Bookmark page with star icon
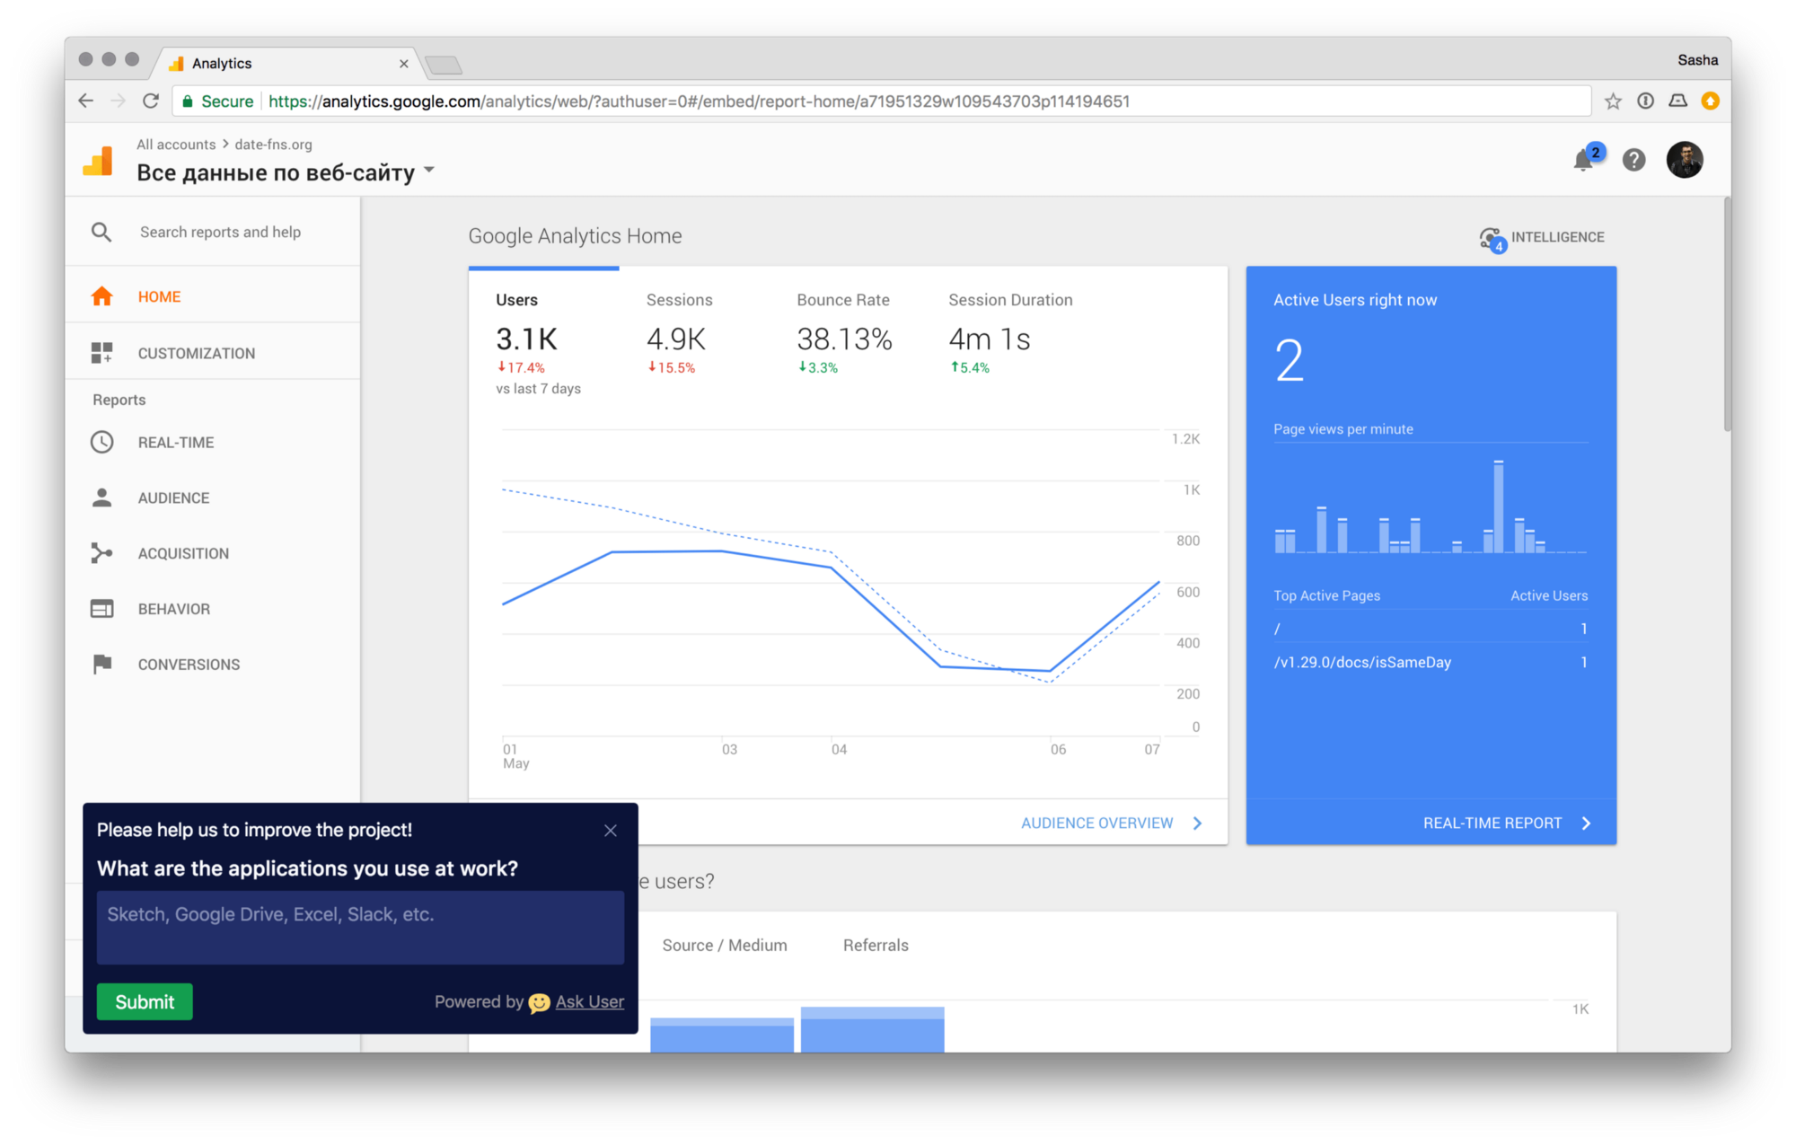1796x1145 pixels. (x=1613, y=101)
